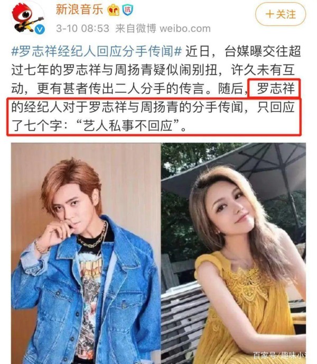Click the blue verified V badge

[40, 30]
